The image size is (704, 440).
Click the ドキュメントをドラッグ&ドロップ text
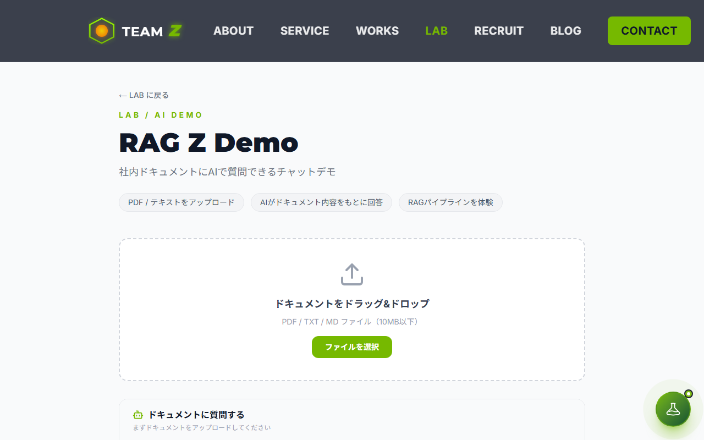point(352,304)
